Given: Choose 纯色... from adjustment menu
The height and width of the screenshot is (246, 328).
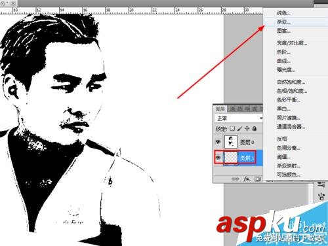Looking at the screenshot, I should coord(284,13).
